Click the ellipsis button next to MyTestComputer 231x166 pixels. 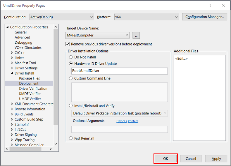pyautogui.click(x=136, y=35)
